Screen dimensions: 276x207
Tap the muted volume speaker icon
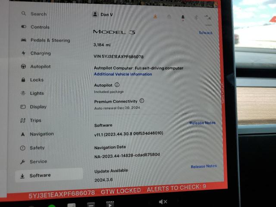[x=163, y=202]
